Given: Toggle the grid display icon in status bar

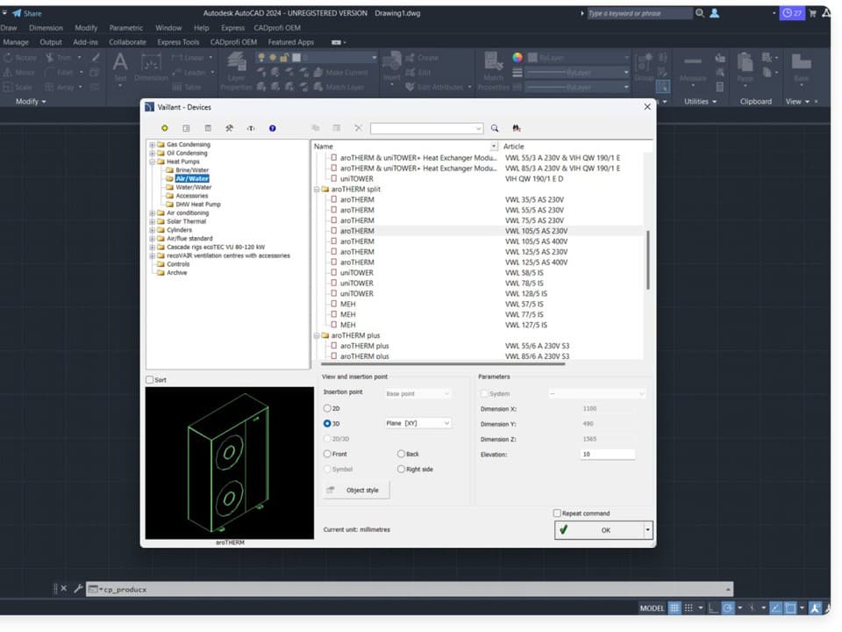Looking at the screenshot, I should 674,607.
